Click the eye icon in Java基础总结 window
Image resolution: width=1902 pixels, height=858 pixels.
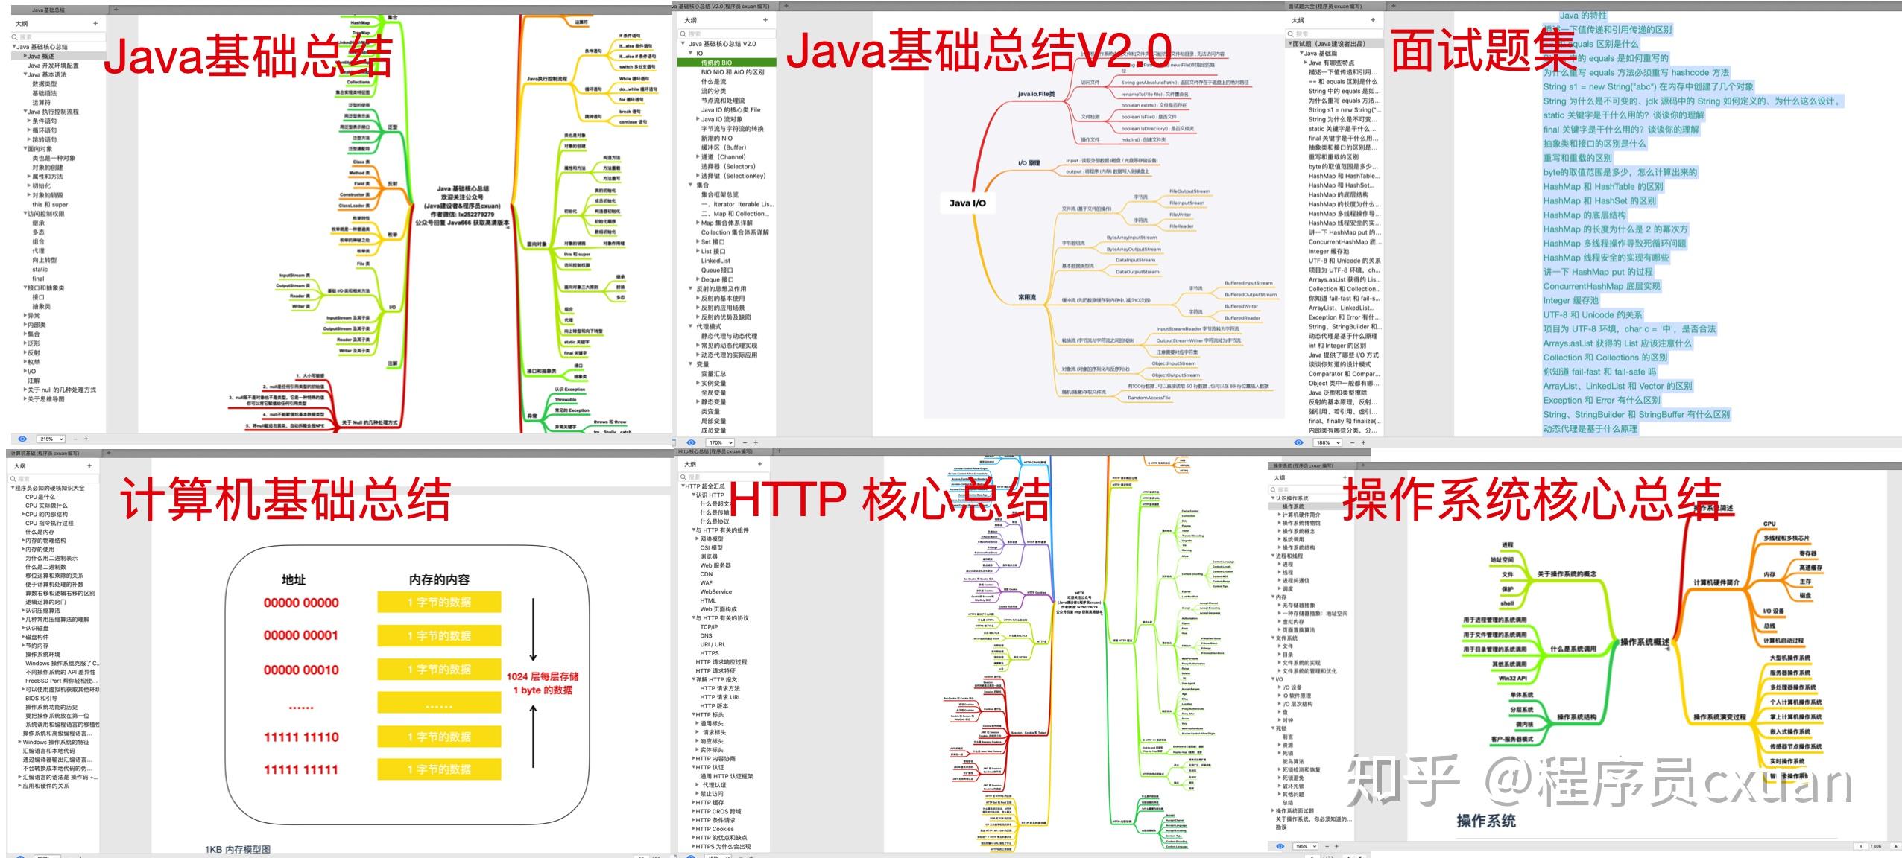(x=22, y=439)
